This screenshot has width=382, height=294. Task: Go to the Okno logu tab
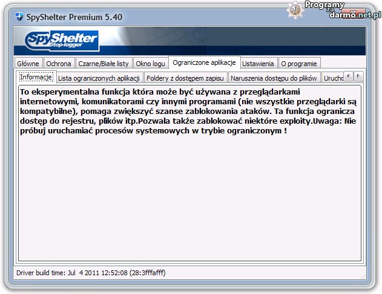point(150,64)
